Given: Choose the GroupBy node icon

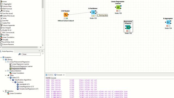Looking at the screenshot, I should pyautogui.click(x=1, y=39).
